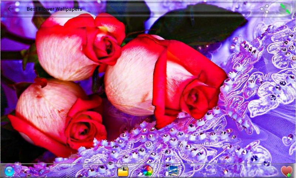This screenshot has height=178, width=296.
Task: Tap the green diagonal arrows icon
Action: pyautogui.click(x=285, y=9)
